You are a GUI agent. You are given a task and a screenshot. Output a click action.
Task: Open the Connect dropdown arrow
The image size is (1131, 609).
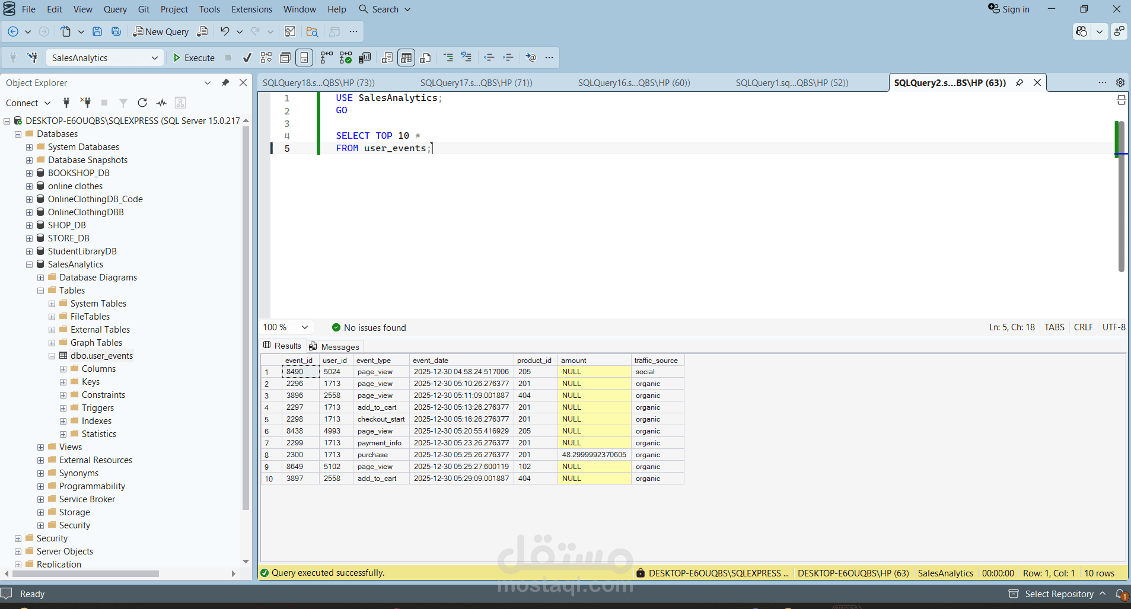47,103
